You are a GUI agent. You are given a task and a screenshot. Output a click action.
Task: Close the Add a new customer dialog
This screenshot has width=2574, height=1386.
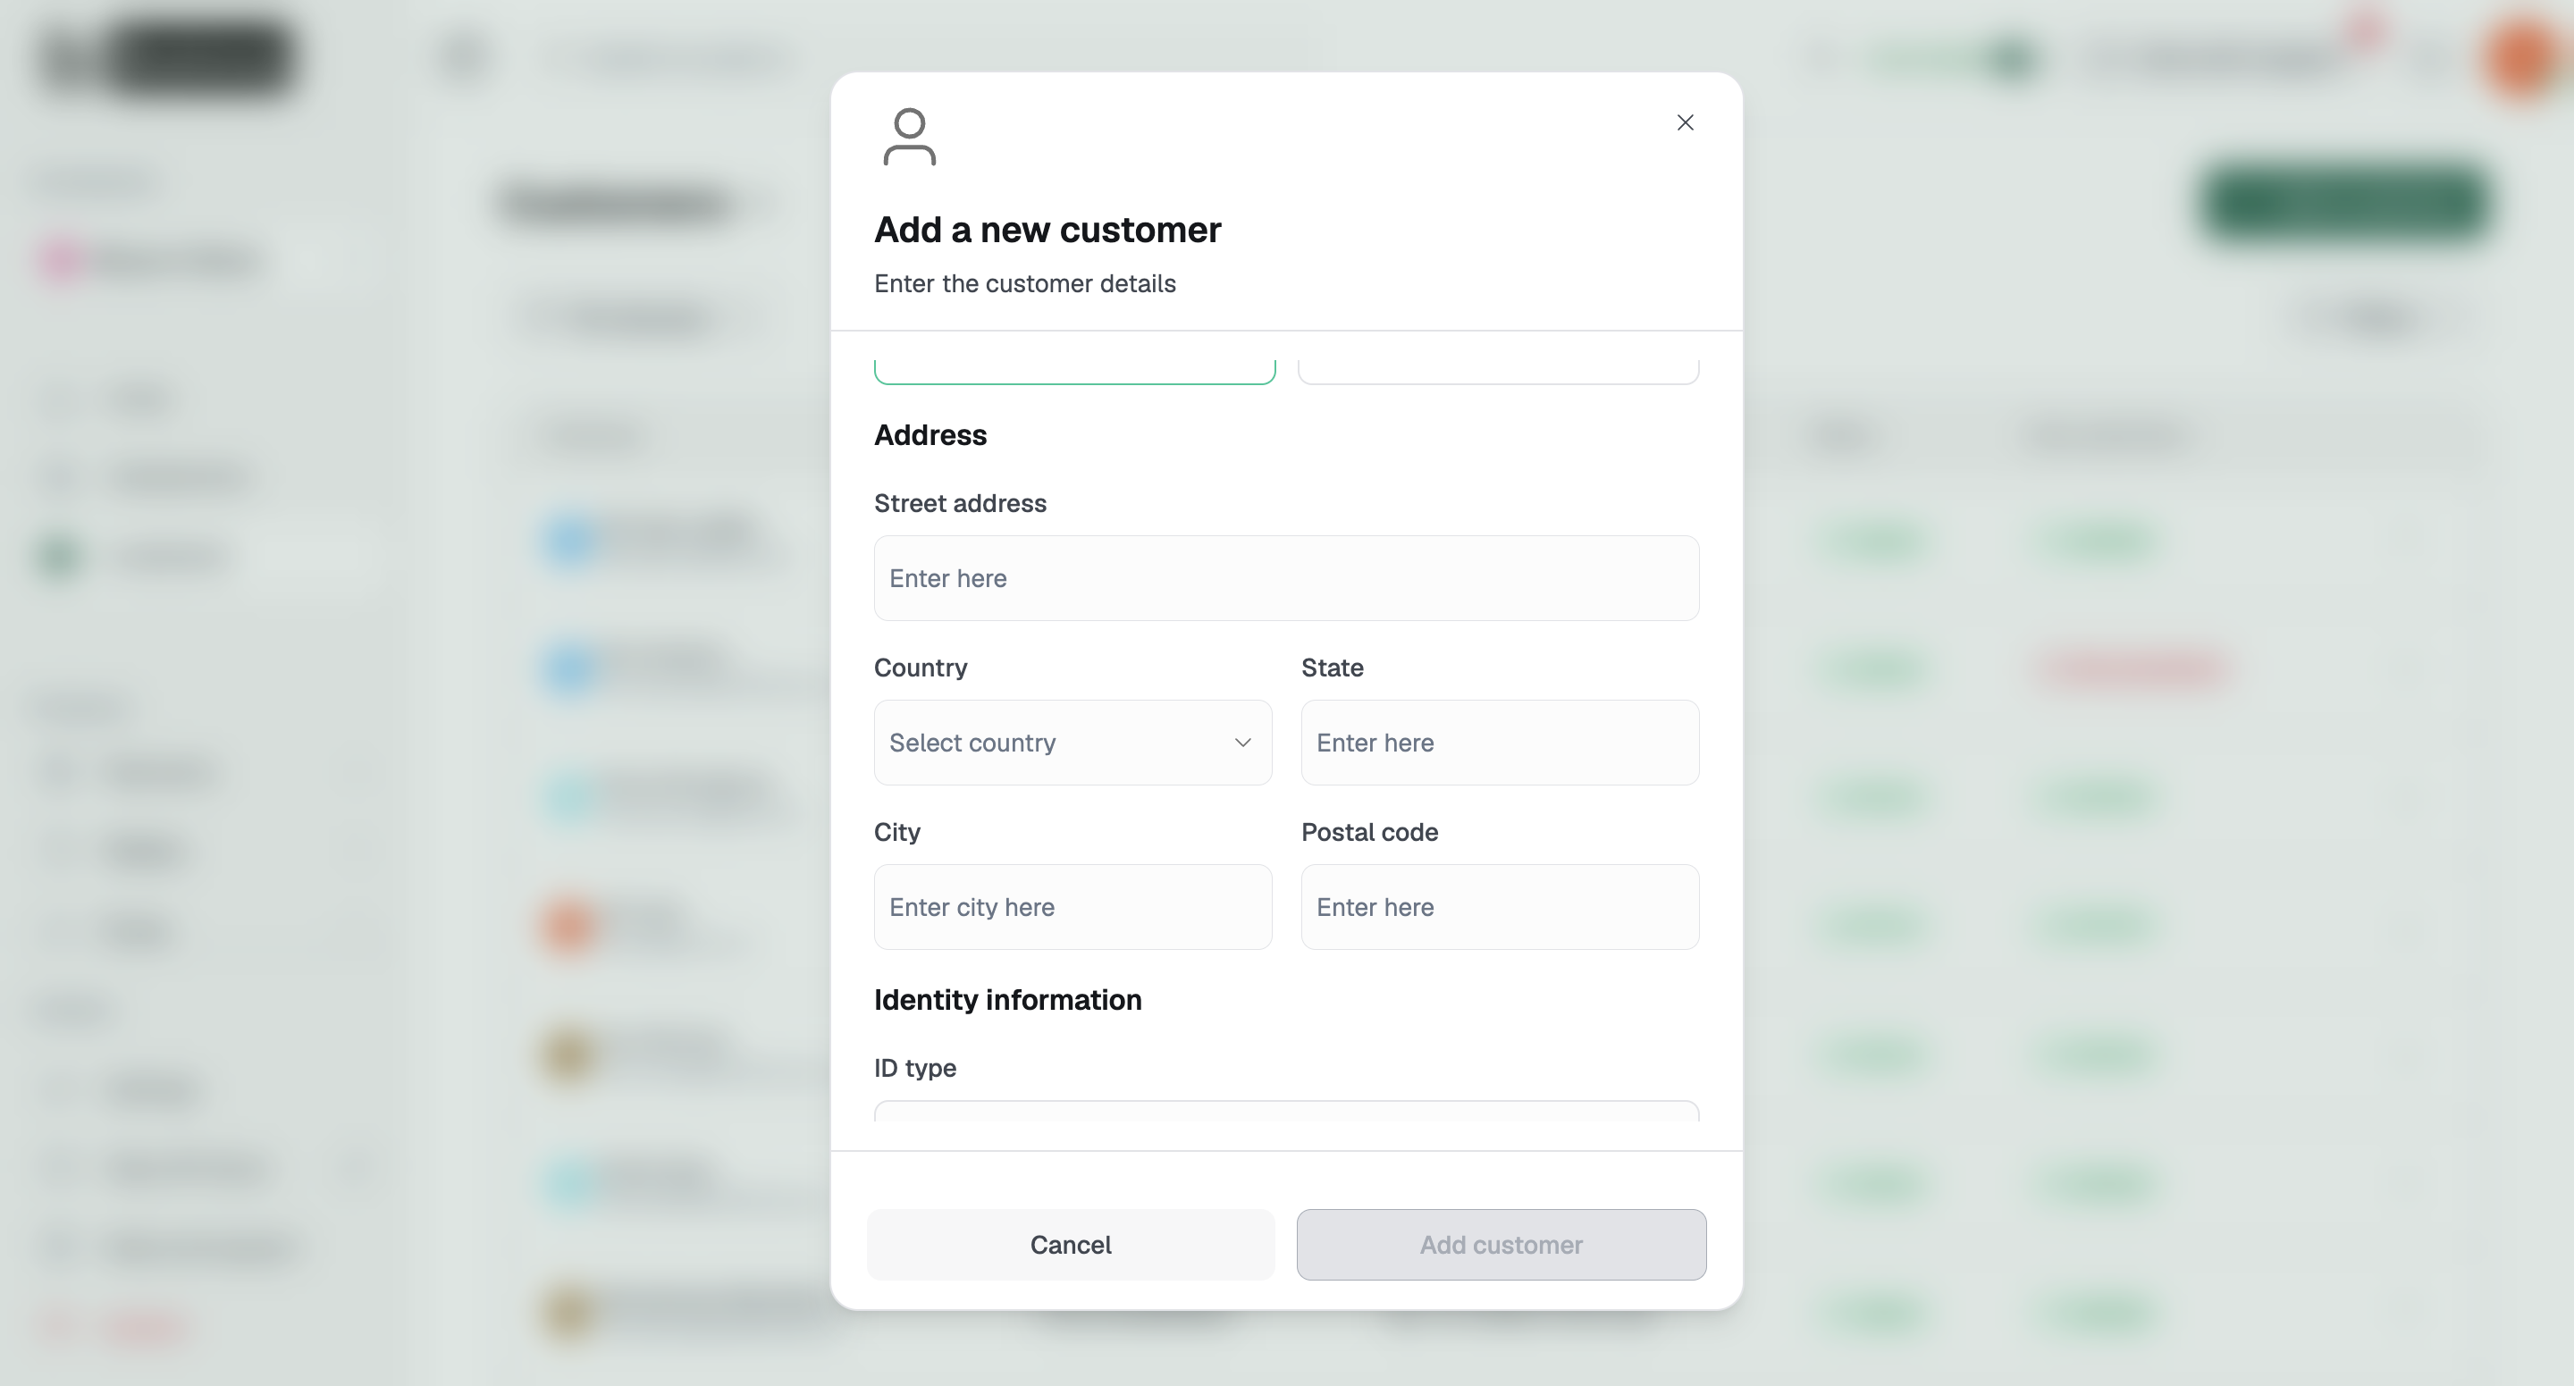[1685, 122]
